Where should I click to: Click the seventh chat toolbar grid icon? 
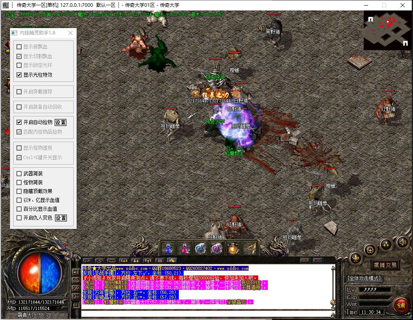click(x=160, y=261)
